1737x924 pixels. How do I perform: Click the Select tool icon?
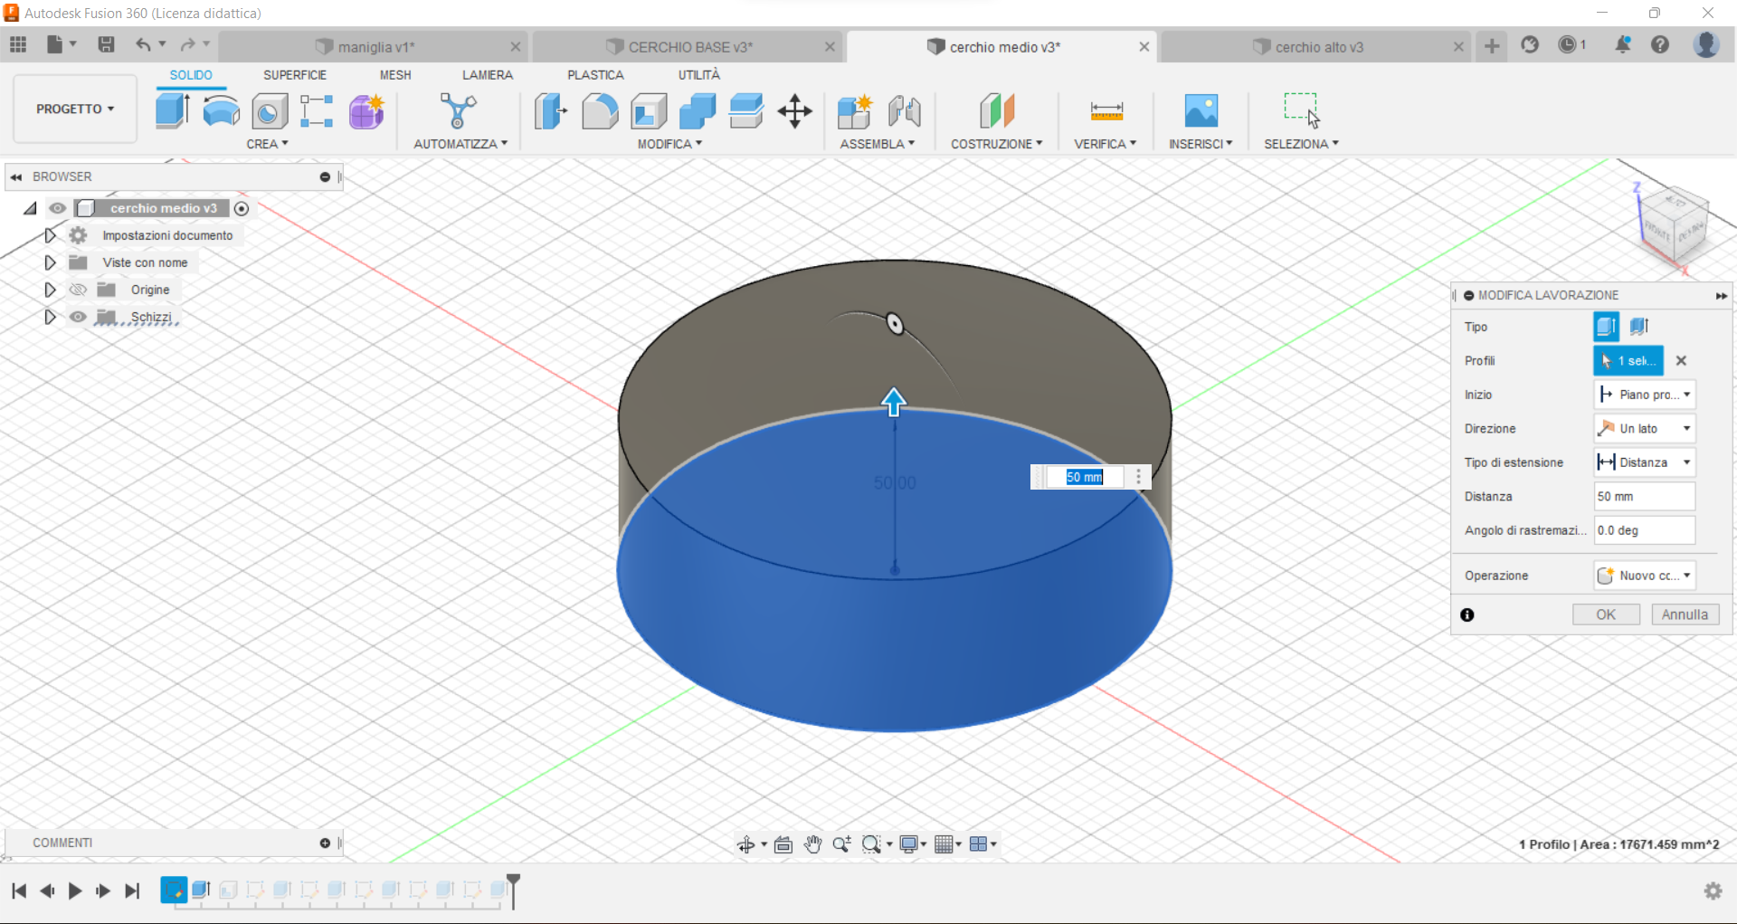click(1302, 110)
